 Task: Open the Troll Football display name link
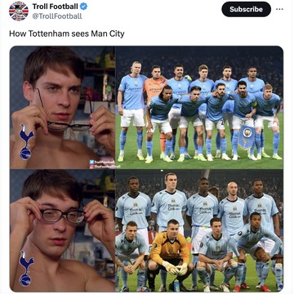56,7
